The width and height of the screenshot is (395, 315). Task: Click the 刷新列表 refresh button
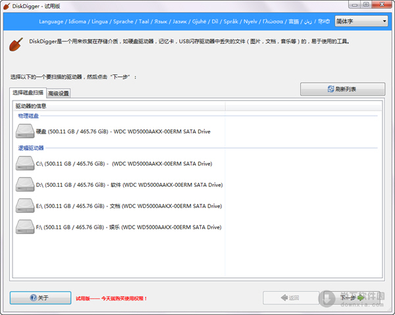coord(342,89)
